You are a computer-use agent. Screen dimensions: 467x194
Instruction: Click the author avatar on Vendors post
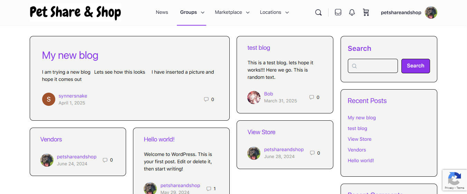tap(47, 160)
